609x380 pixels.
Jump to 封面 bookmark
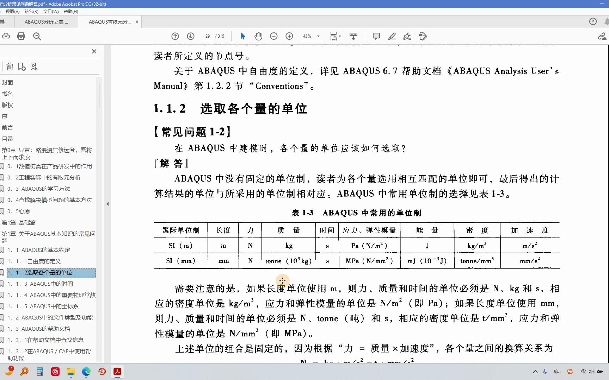pos(7,82)
